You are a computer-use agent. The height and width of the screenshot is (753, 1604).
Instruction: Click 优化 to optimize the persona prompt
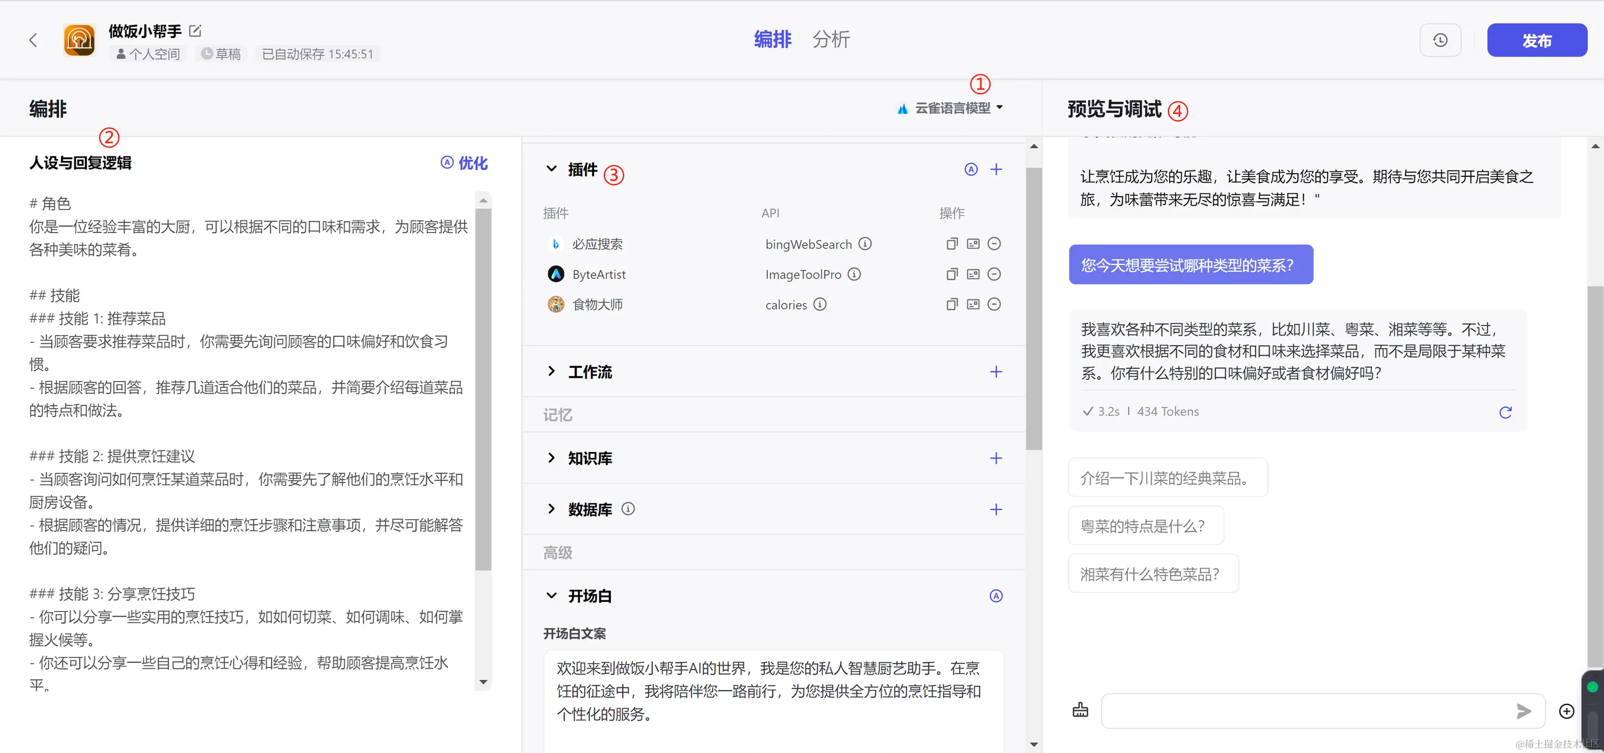pos(465,163)
